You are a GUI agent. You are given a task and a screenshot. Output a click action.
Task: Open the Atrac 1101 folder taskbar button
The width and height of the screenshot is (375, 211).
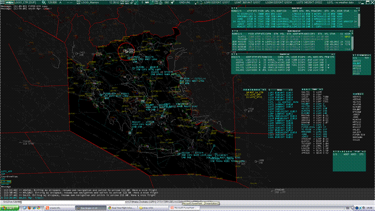tap(153, 208)
